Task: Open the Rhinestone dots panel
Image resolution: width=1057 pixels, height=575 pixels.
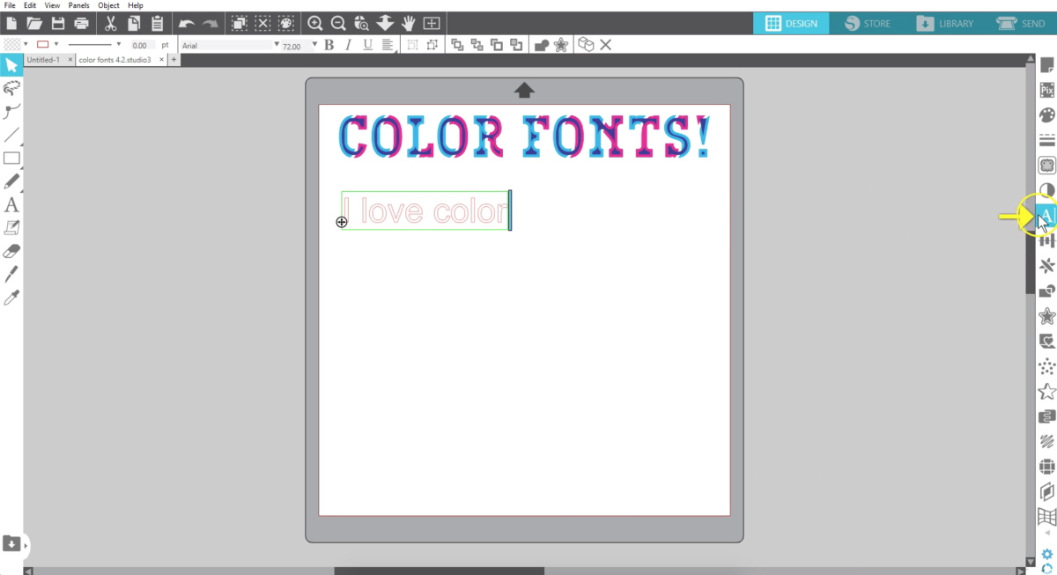Action: (1047, 366)
